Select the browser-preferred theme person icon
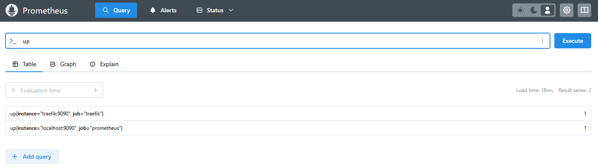 tap(547, 10)
